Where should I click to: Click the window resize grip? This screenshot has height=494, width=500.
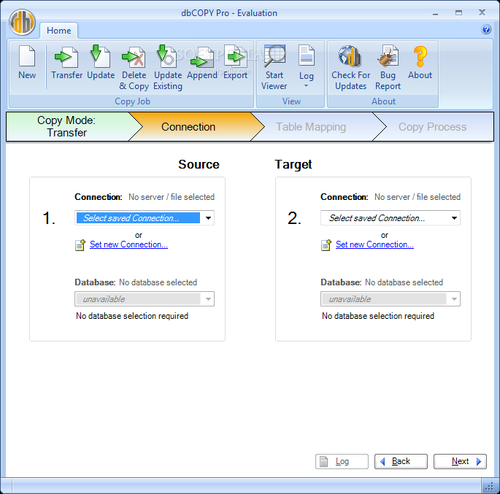coord(490,487)
